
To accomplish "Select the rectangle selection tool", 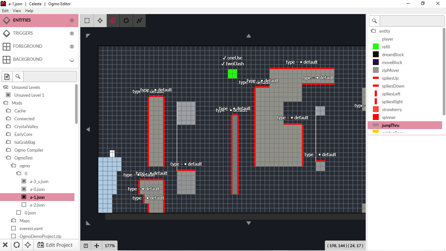I will (87, 20).
